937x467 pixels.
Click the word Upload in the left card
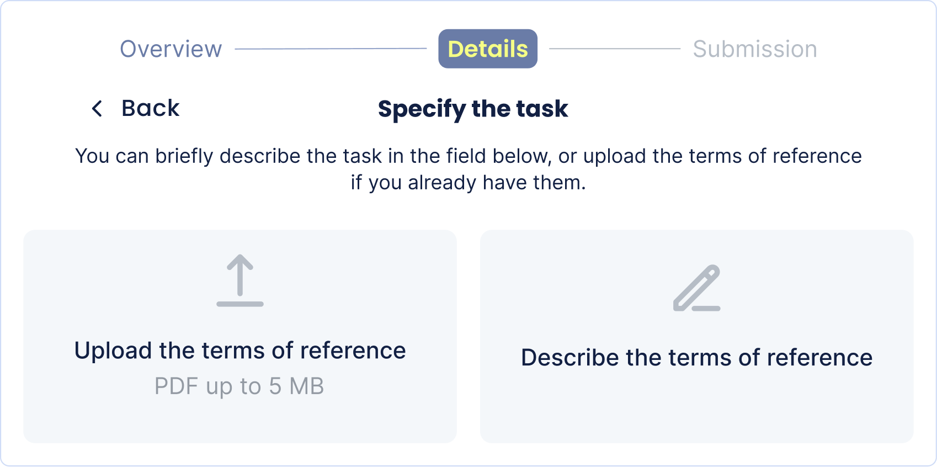[x=113, y=351]
